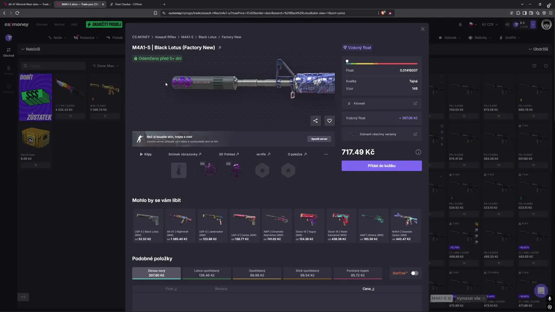The width and height of the screenshot is (555, 312).
Task: Go to Black Lotus breadcrumb
Action: pyautogui.click(x=208, y=37)
